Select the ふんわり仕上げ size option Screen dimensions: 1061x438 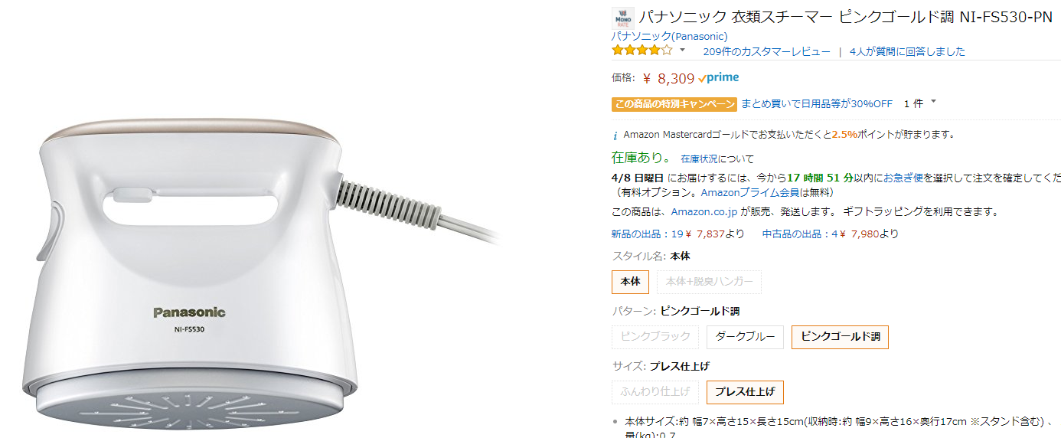click(x=655, y=391)
